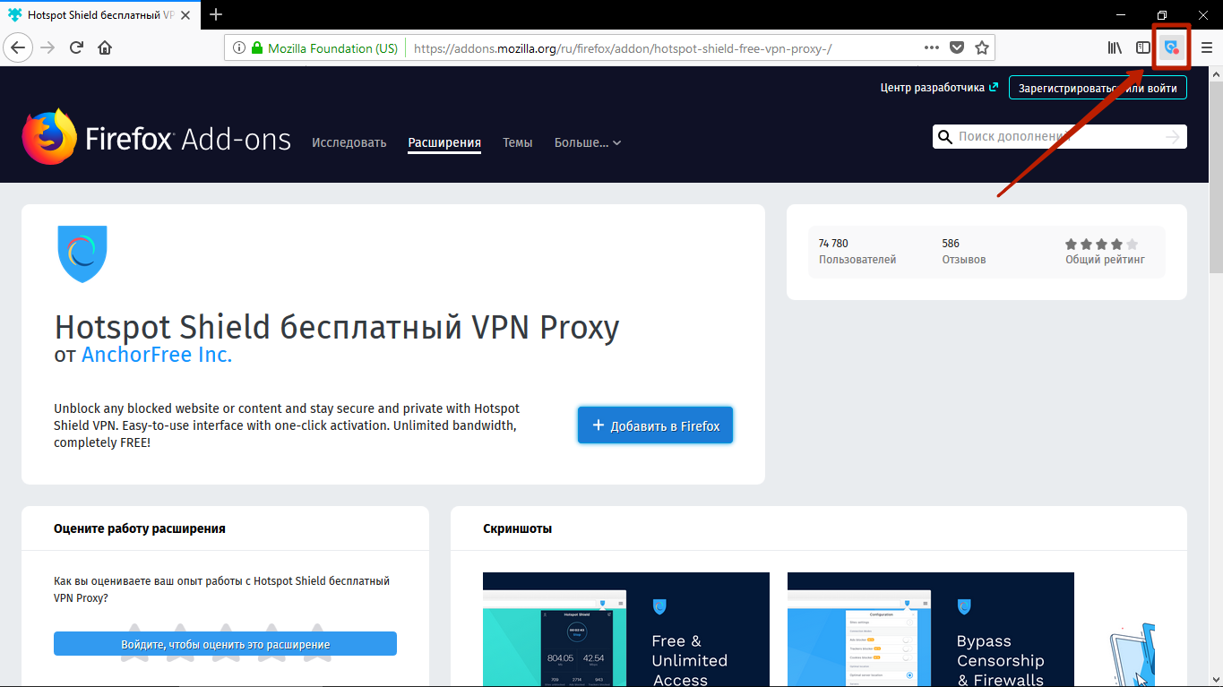Open a new tab with plus

click(216, 14)
